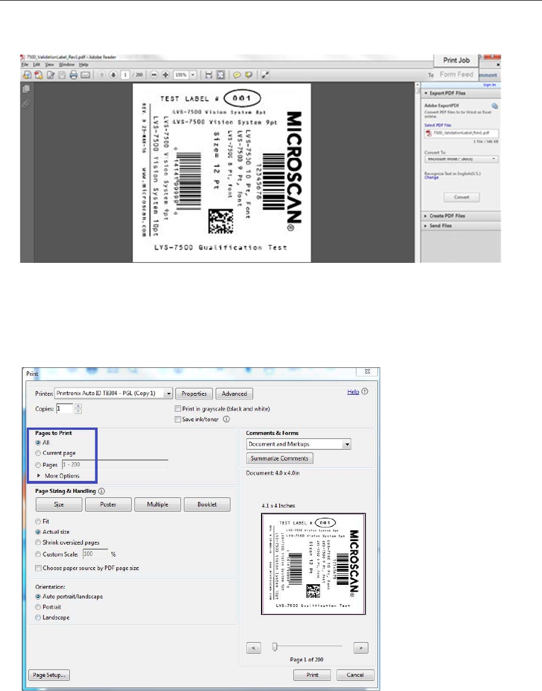
Task: Click the envelope email icon in toolbar
Action: [x=86, y=75]
